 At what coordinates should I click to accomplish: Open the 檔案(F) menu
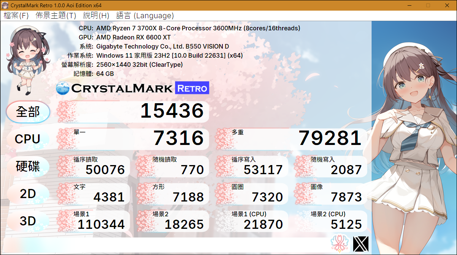click(x=16, y=16)
